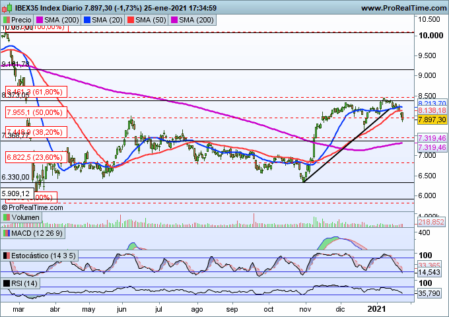
Task: Click the yellow current price tag 7.897,30
Action: [432, 120]
